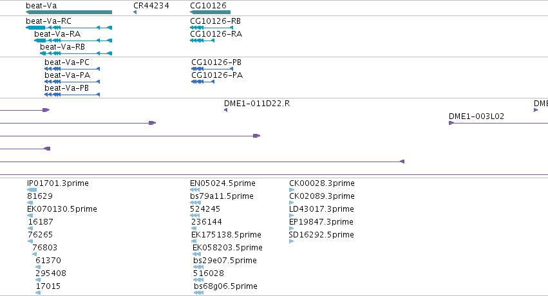Open feature 61370
Screen dimensions: 548x296
[x=48, y=261]
